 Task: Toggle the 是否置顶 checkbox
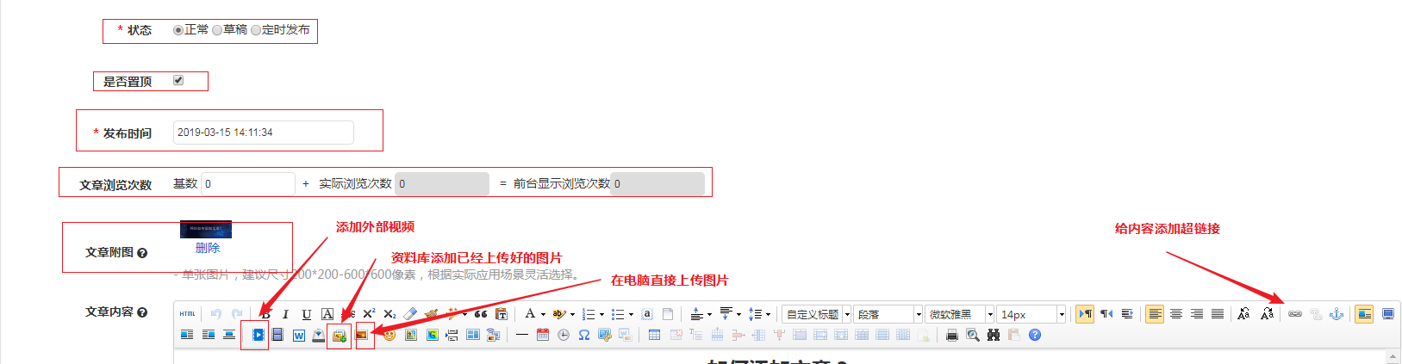(178, 80)
